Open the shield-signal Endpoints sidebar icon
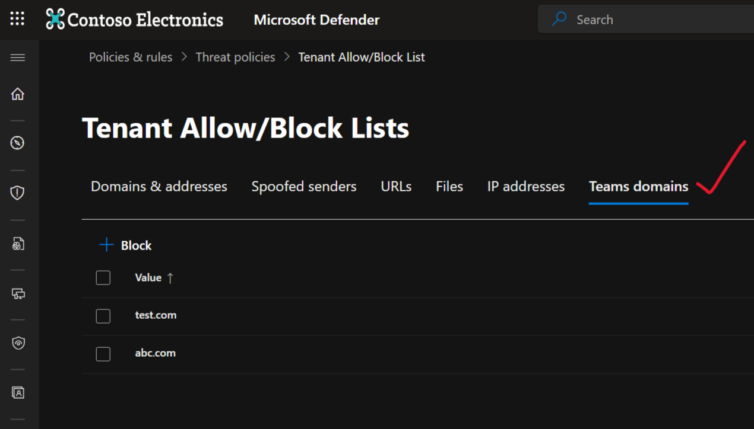 [18, 342]
